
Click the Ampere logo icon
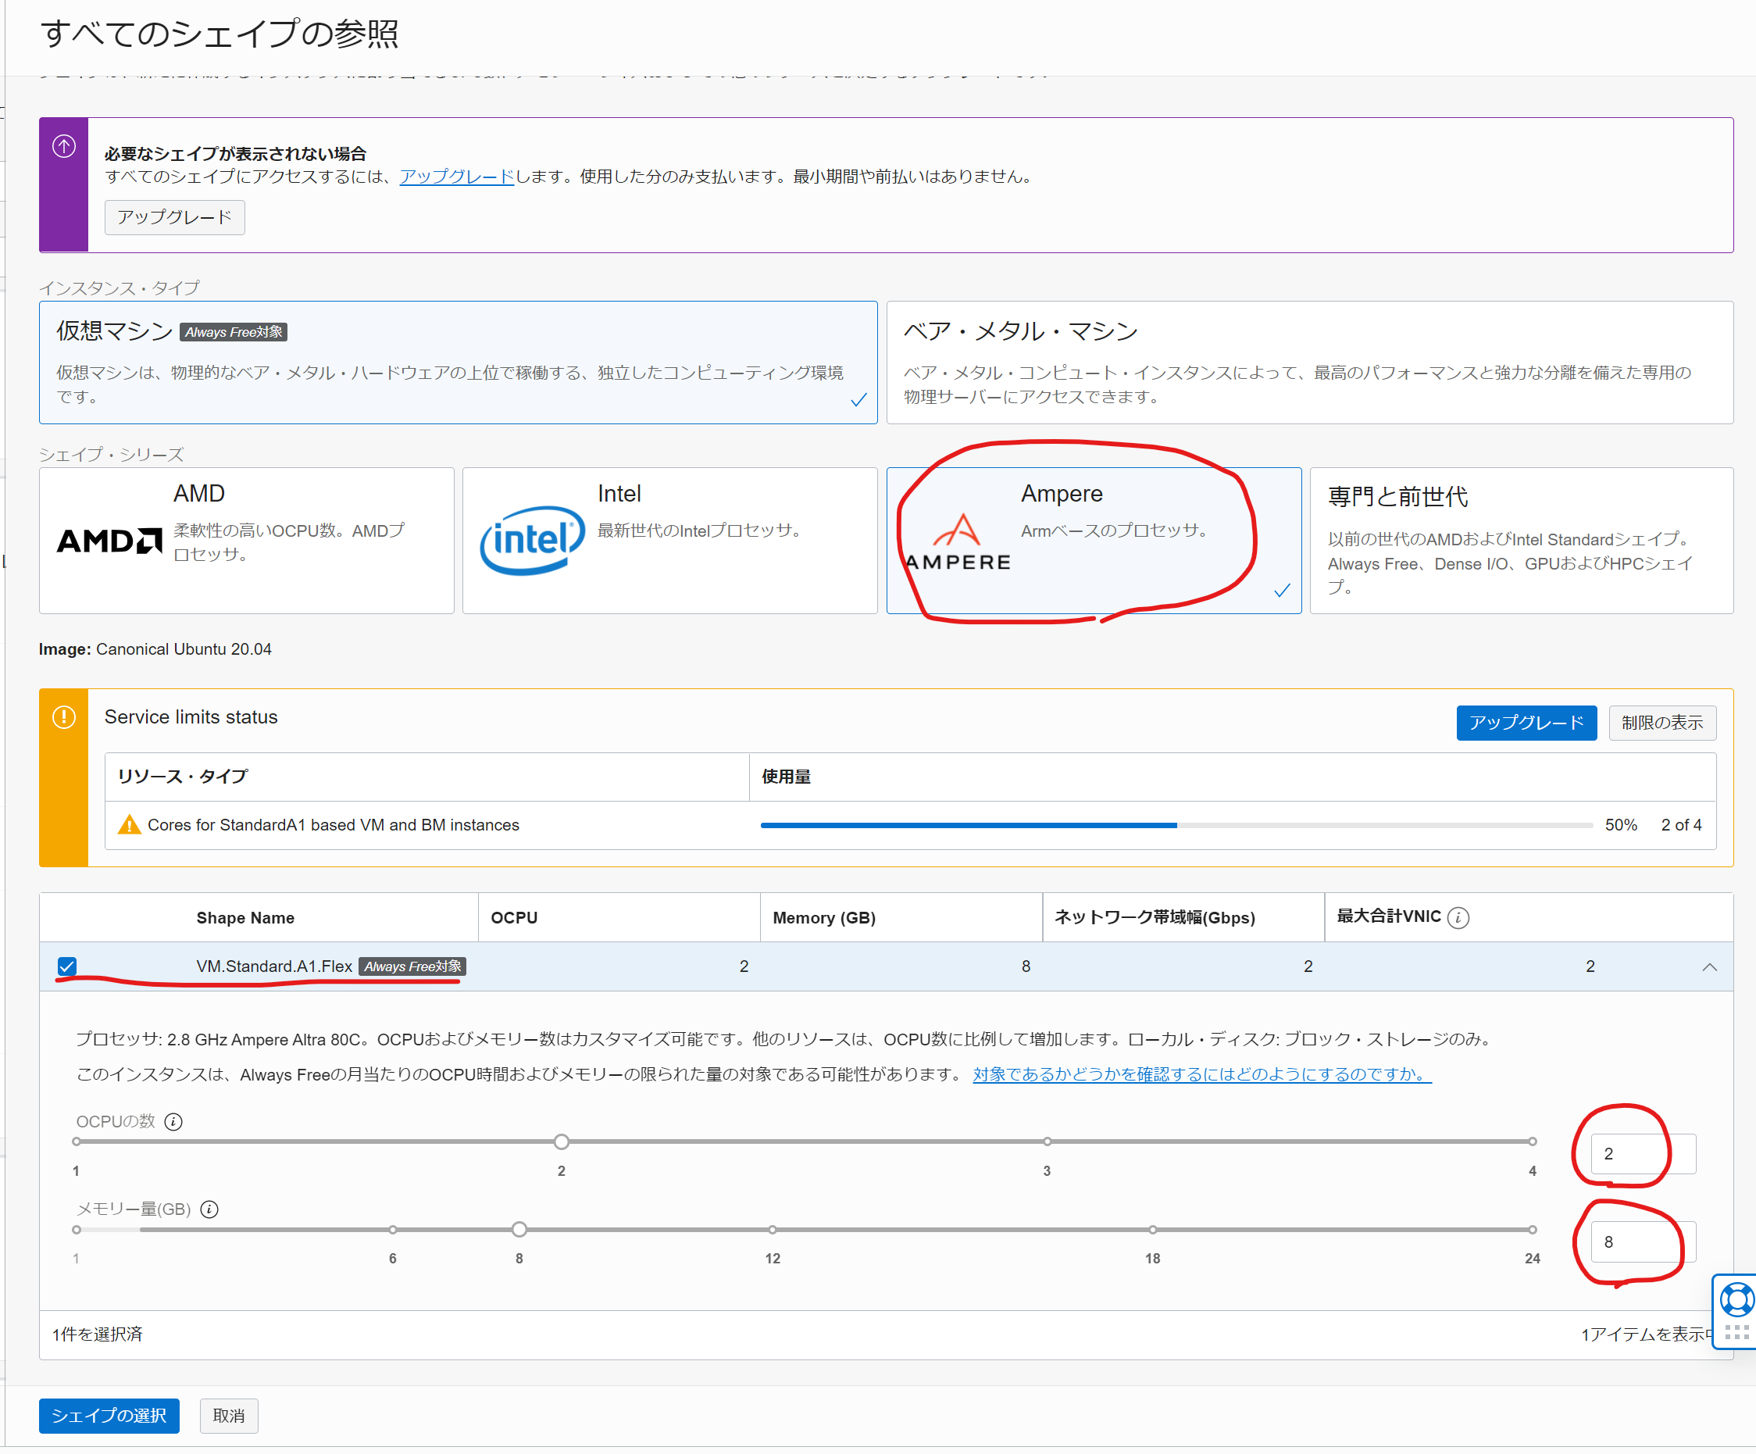(x=958, y=542)
